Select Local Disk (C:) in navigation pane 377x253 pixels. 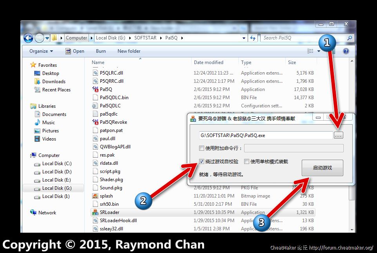57,164
